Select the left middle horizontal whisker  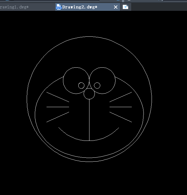pyautogui.click(x=58, y=107)
